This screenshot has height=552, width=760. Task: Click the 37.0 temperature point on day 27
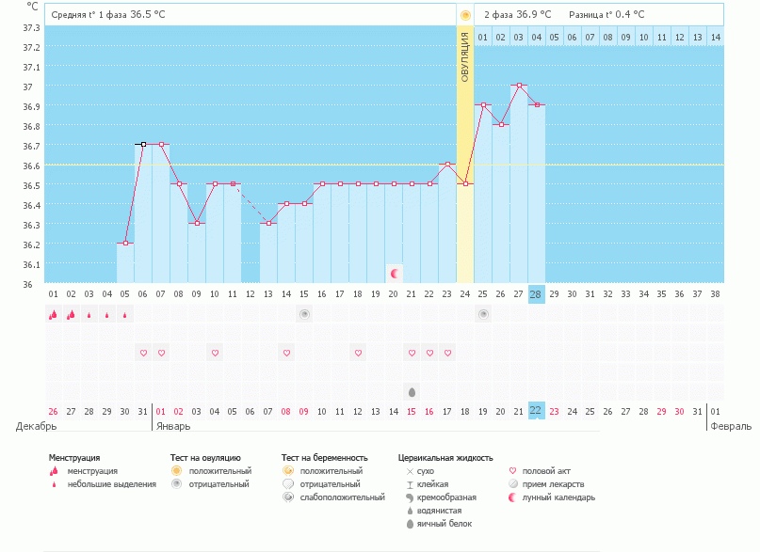[x=519, y=86]
